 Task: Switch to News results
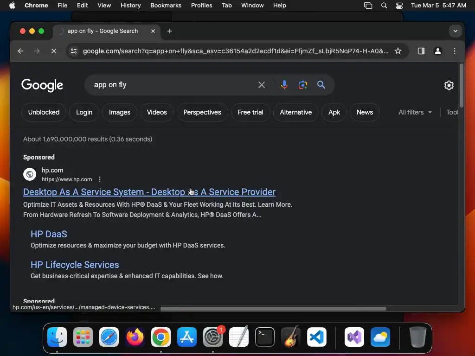tap(365, 112)
